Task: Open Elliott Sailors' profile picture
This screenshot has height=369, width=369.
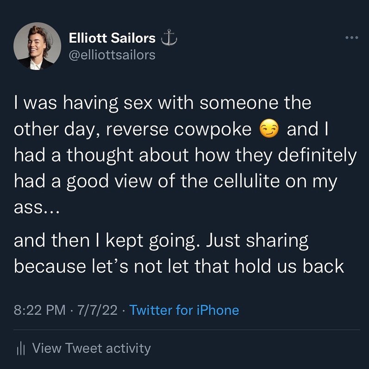Action: [x=37, y=46]
